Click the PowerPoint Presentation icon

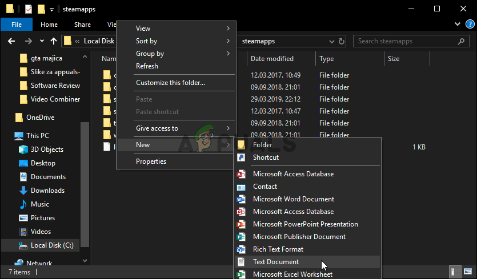tap(241, 224)
